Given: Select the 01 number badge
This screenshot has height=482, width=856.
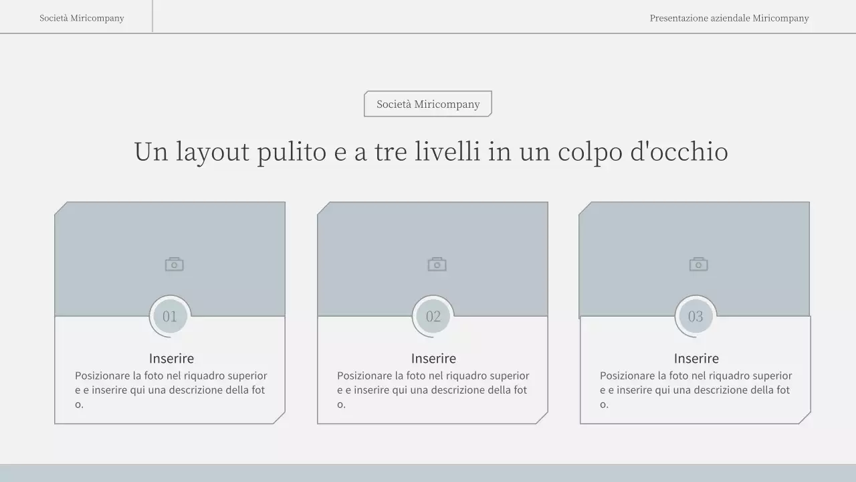Looking at the screenshot, I should point(169,316).
